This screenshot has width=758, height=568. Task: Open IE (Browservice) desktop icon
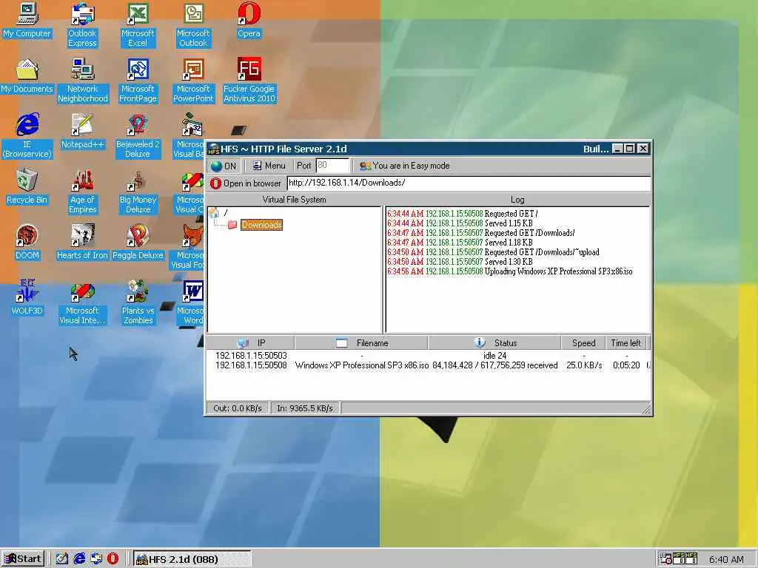(27, 136)
